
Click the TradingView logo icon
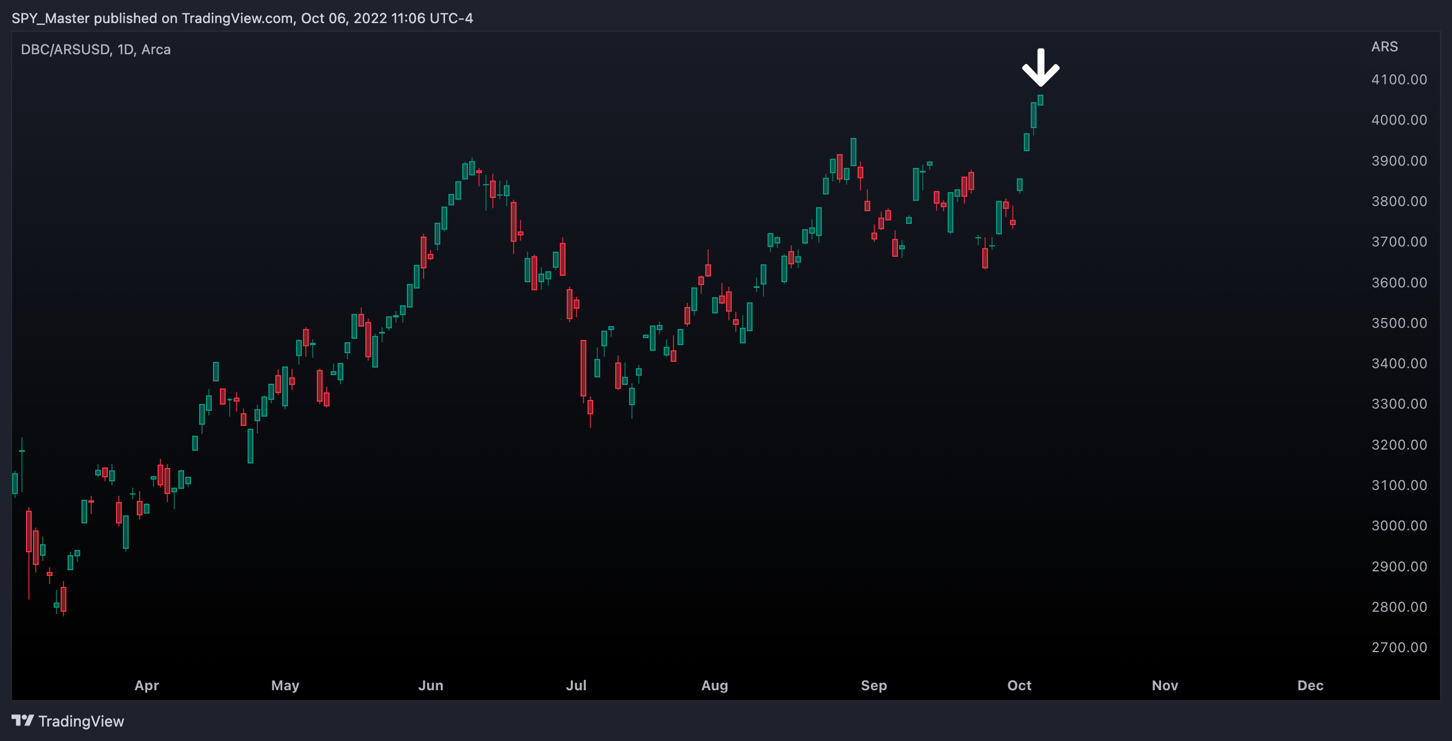click(x=23, y=720)
